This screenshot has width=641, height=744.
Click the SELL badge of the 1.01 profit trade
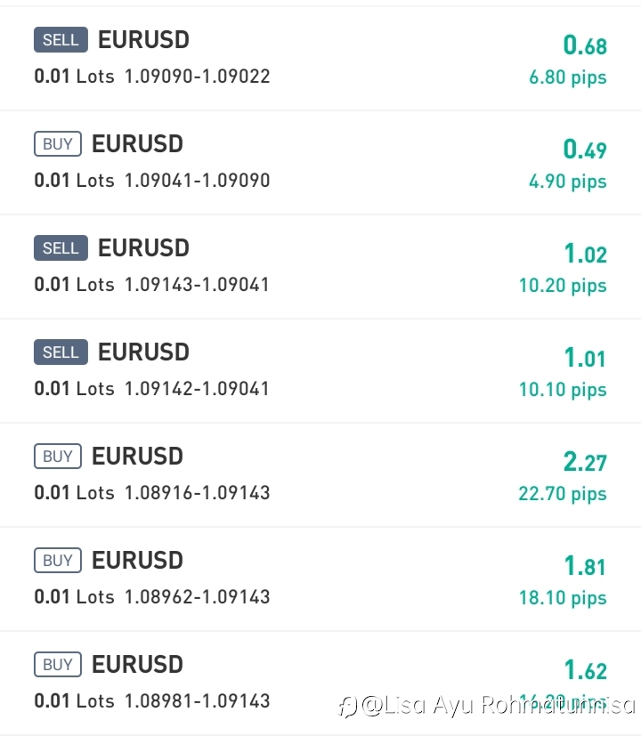(61, 352)
